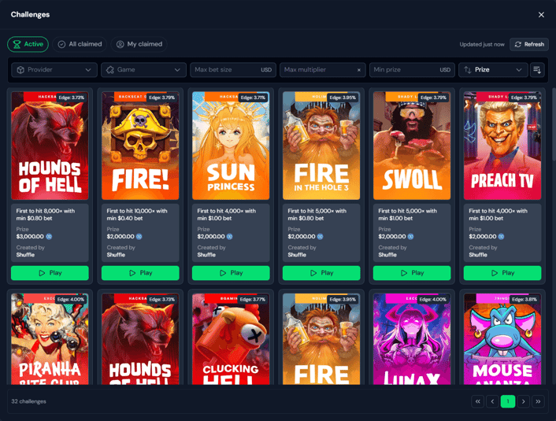Click the Swoll prize coin icon
The image size is (556, 421).
[x=410, y=236]
